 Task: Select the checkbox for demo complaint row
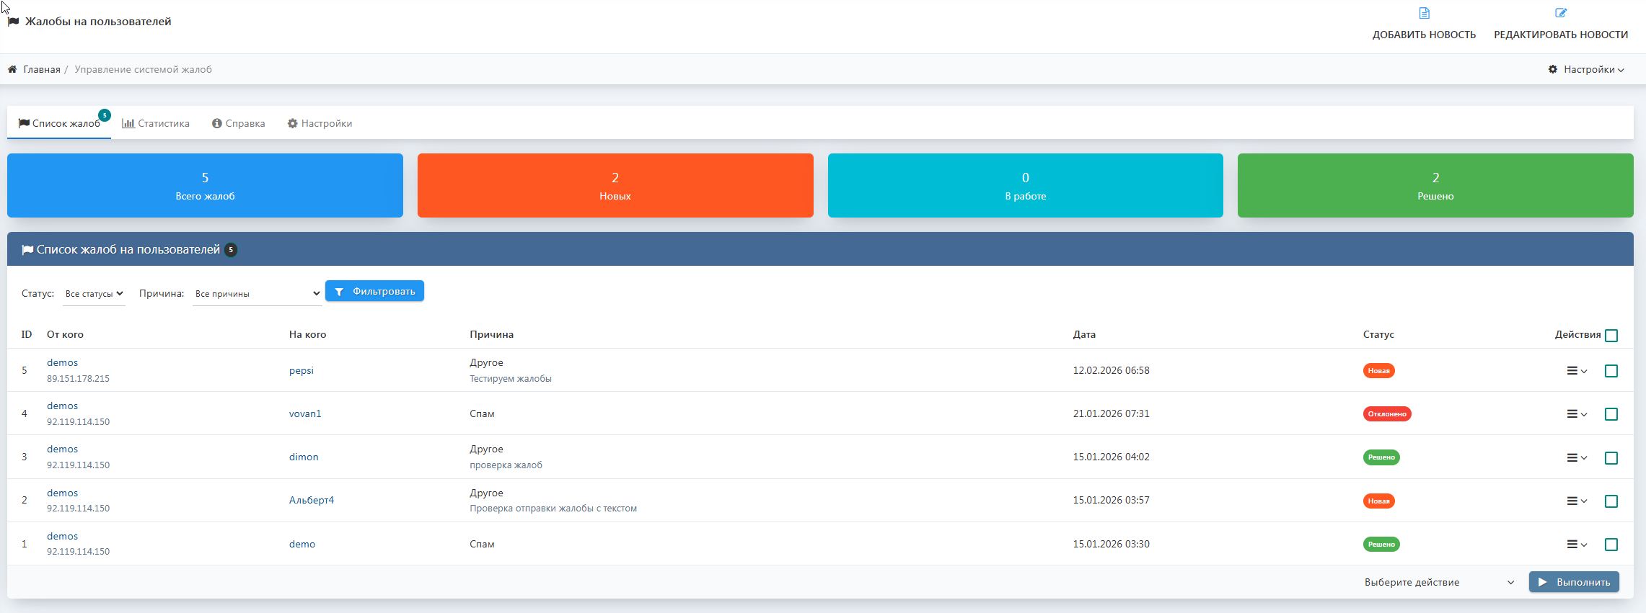1611,545
